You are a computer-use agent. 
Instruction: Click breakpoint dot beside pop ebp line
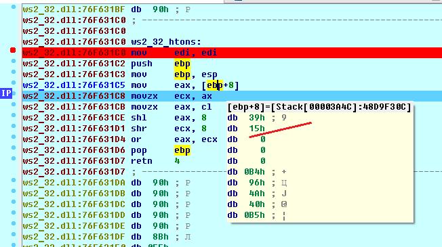click(14, 148)
